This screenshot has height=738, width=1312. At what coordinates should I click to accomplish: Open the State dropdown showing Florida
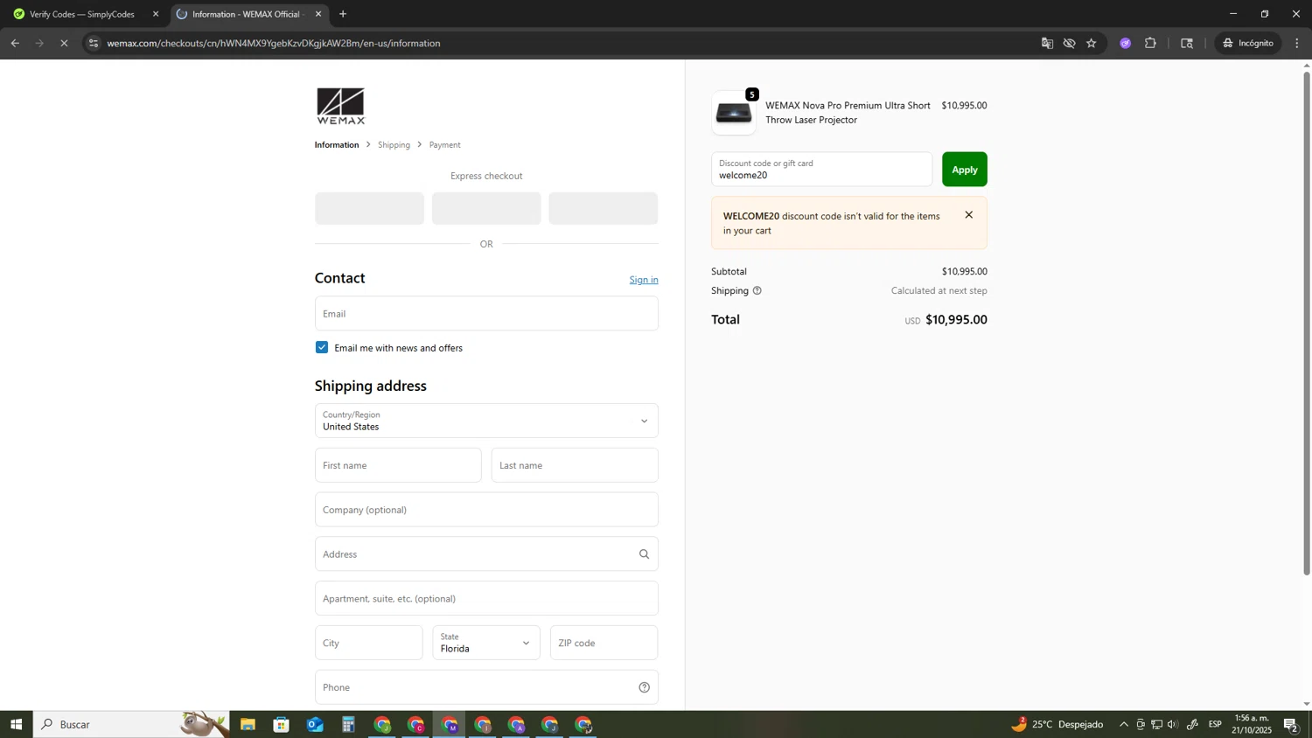point(486,643)
